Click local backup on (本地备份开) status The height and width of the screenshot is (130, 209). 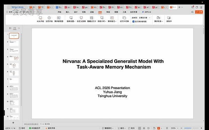(34, 128)
